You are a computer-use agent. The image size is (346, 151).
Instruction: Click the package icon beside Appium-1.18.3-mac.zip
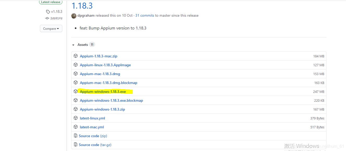pyautogui.click(x=76, y=56)
